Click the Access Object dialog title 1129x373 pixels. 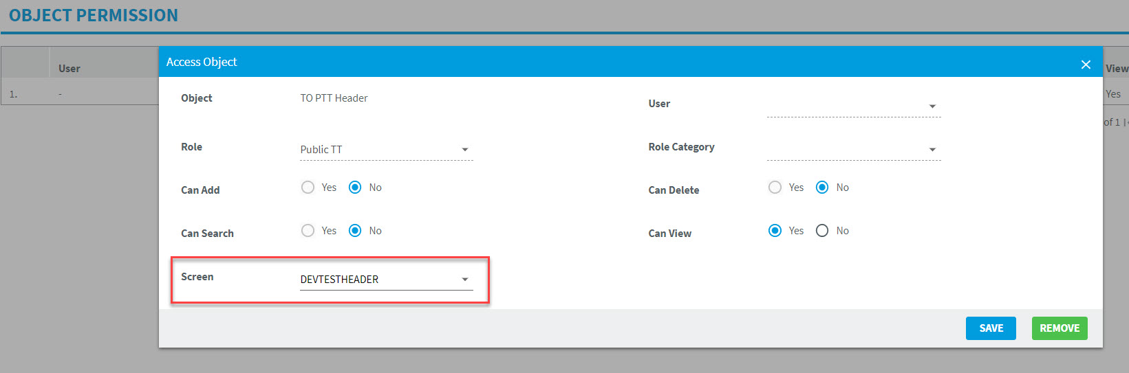(202, 62)
